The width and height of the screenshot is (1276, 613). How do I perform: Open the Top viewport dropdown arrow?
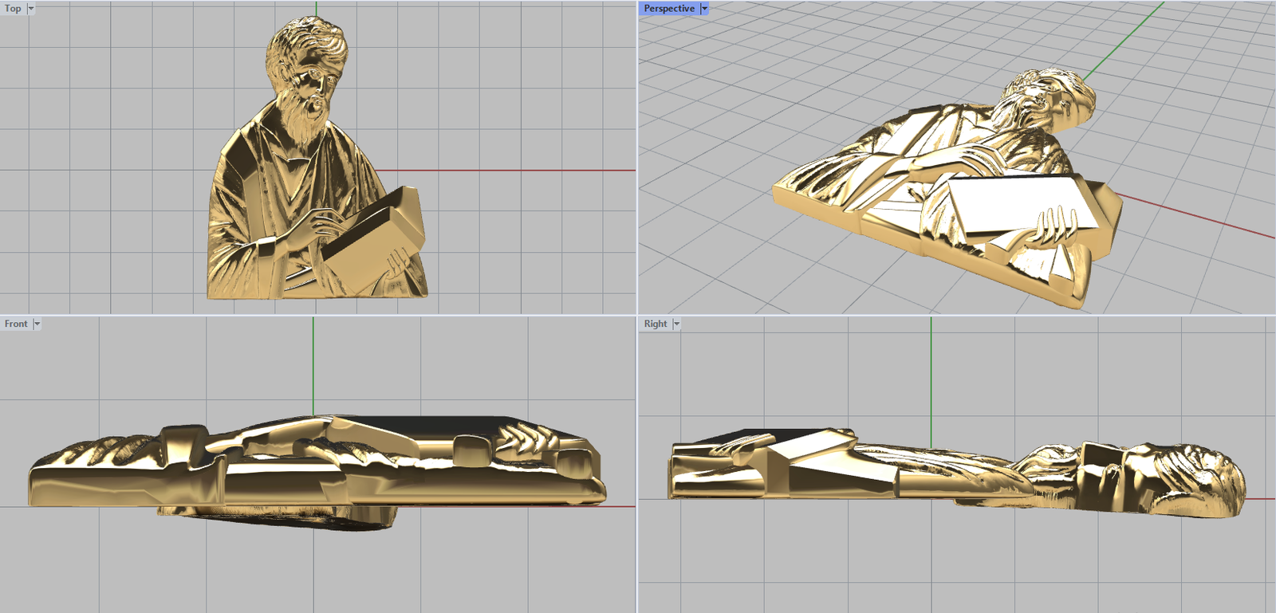[x=31, y=9]
